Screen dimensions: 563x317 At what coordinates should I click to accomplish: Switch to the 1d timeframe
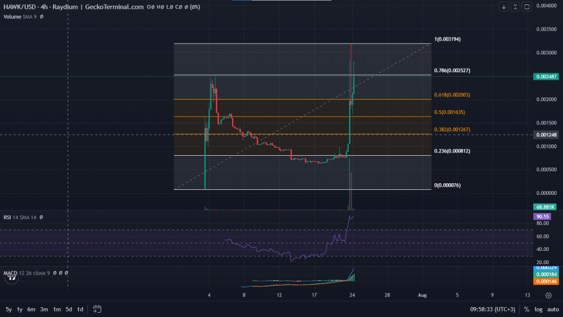pyautogui.click(x=80, y=309)
